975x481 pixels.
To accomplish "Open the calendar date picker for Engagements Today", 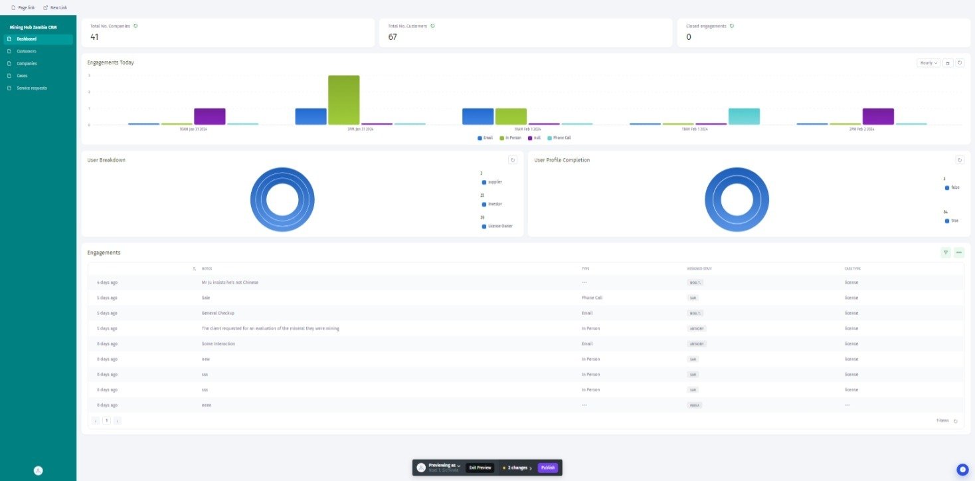I will [x=948, y=63].
